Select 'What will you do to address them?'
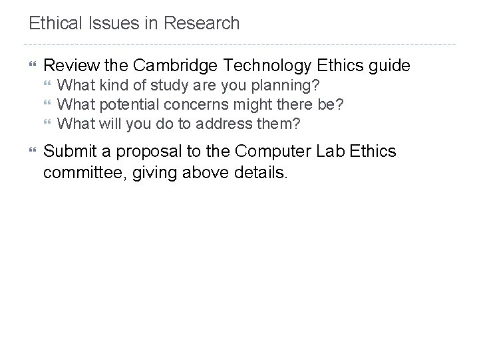 point(177,124)
